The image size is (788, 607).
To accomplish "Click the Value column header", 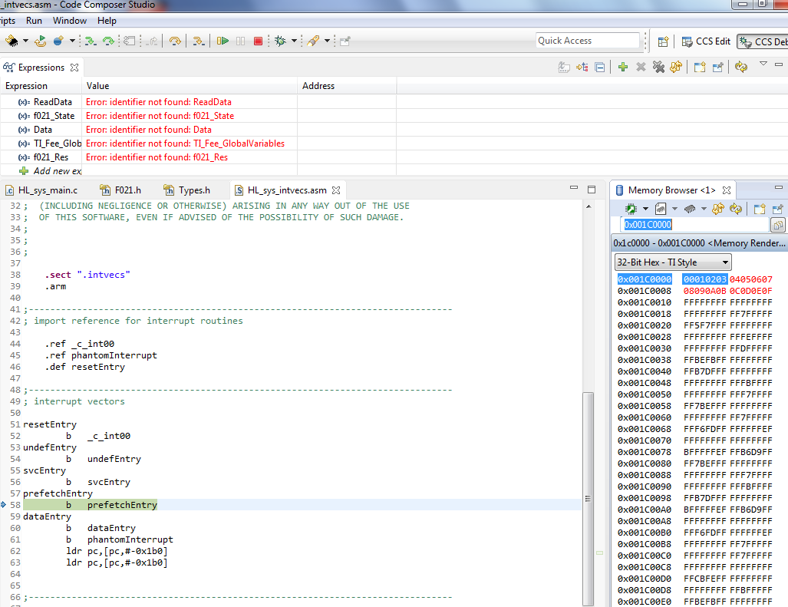I will point(190,86).
